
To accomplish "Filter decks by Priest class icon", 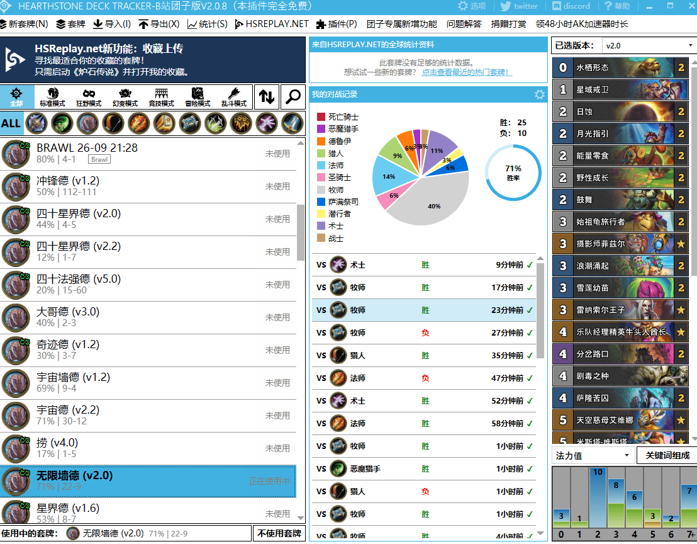I will [x=190, y=123].
